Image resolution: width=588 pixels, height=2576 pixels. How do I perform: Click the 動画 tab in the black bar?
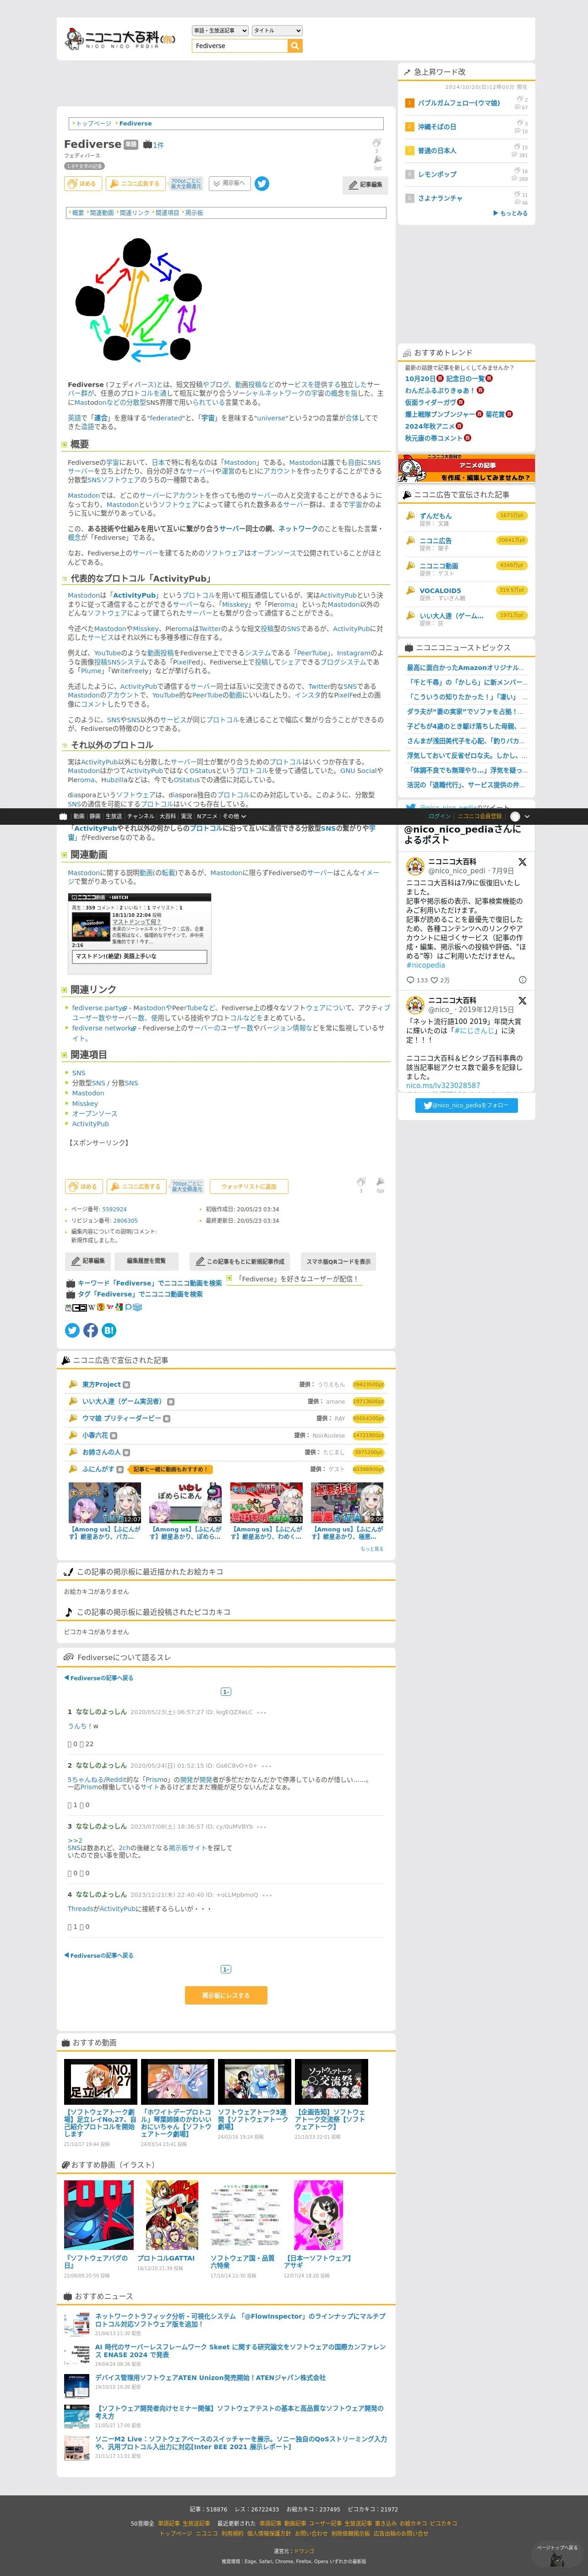tap(79, 816)
